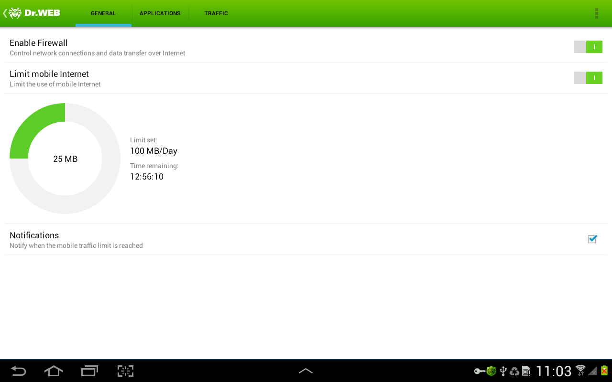Tap the USB connection status icon
Viewport: 612px width, 382px height.
click(x=503, y=371)
